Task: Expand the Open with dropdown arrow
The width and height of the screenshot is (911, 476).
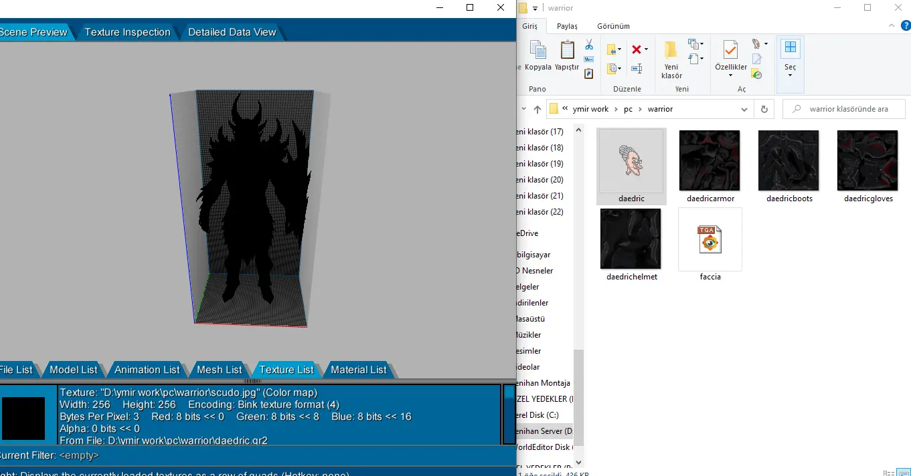Action: tap(766, 44)
